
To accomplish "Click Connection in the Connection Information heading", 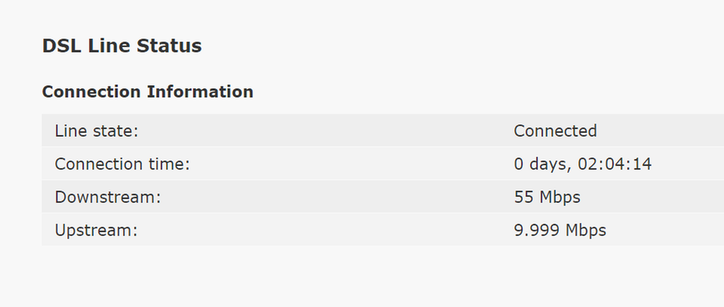I will tap(91, 92).
